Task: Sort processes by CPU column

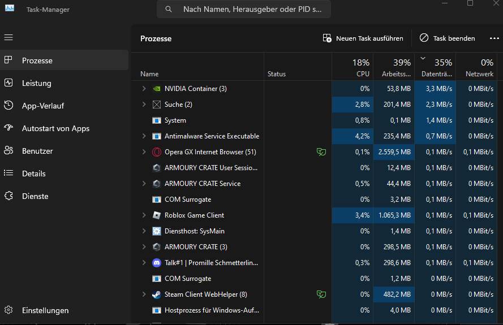Action: click(x=352, y=67)
